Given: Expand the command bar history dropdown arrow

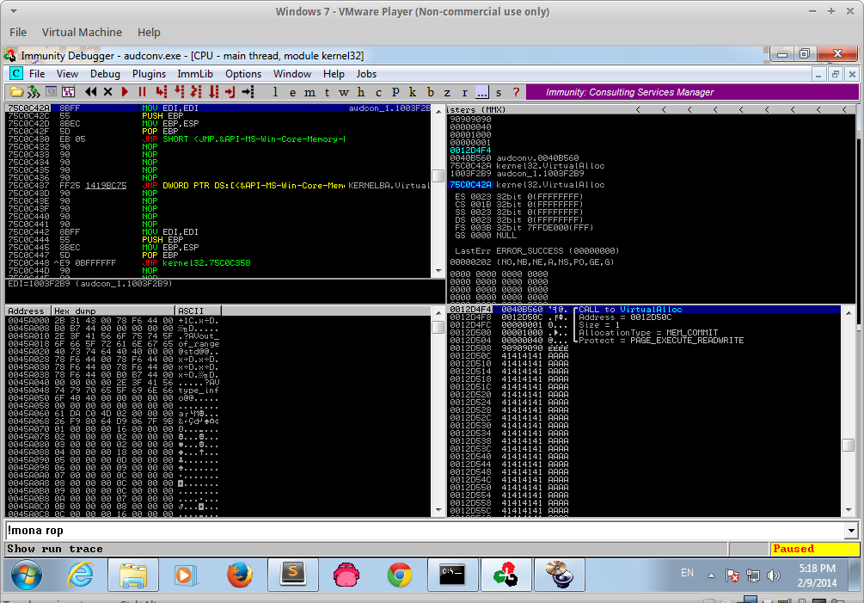Looking at the screenshot, I should coord(851,531).
